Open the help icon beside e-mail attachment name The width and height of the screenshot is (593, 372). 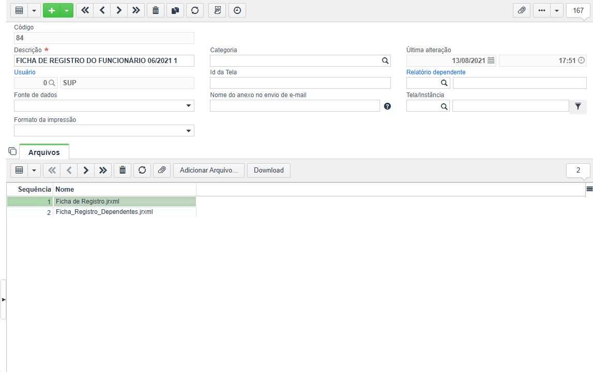coord(387,106)
